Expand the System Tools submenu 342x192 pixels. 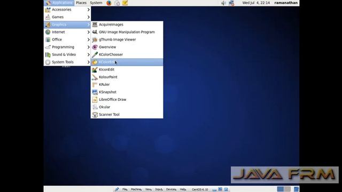point(67,62)
